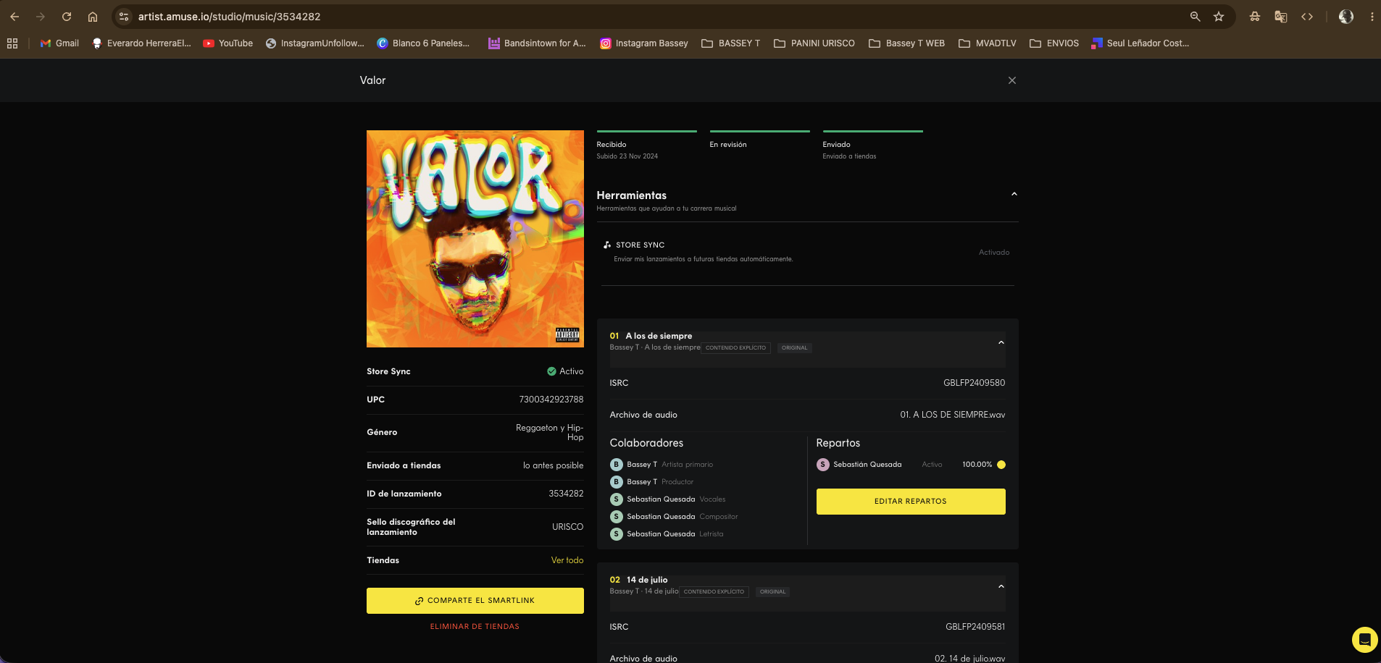Open the yellow chat support widget
Screen dimensions: 1381x663
tap(1364, 640)
